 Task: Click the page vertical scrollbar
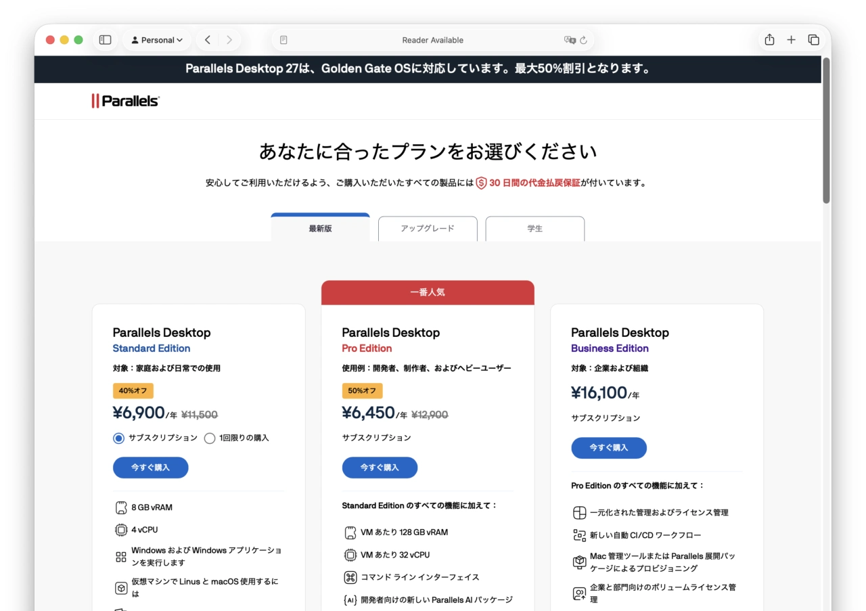point(826,131)
